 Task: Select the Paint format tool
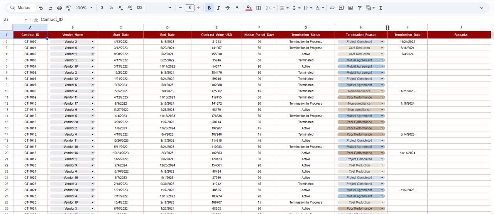click(69, 8)
